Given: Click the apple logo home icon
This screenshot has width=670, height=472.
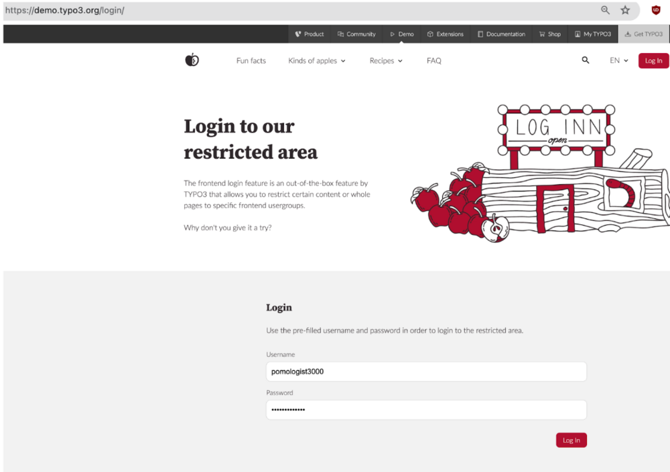Looking at the screenshot, I should pos(192,60).
